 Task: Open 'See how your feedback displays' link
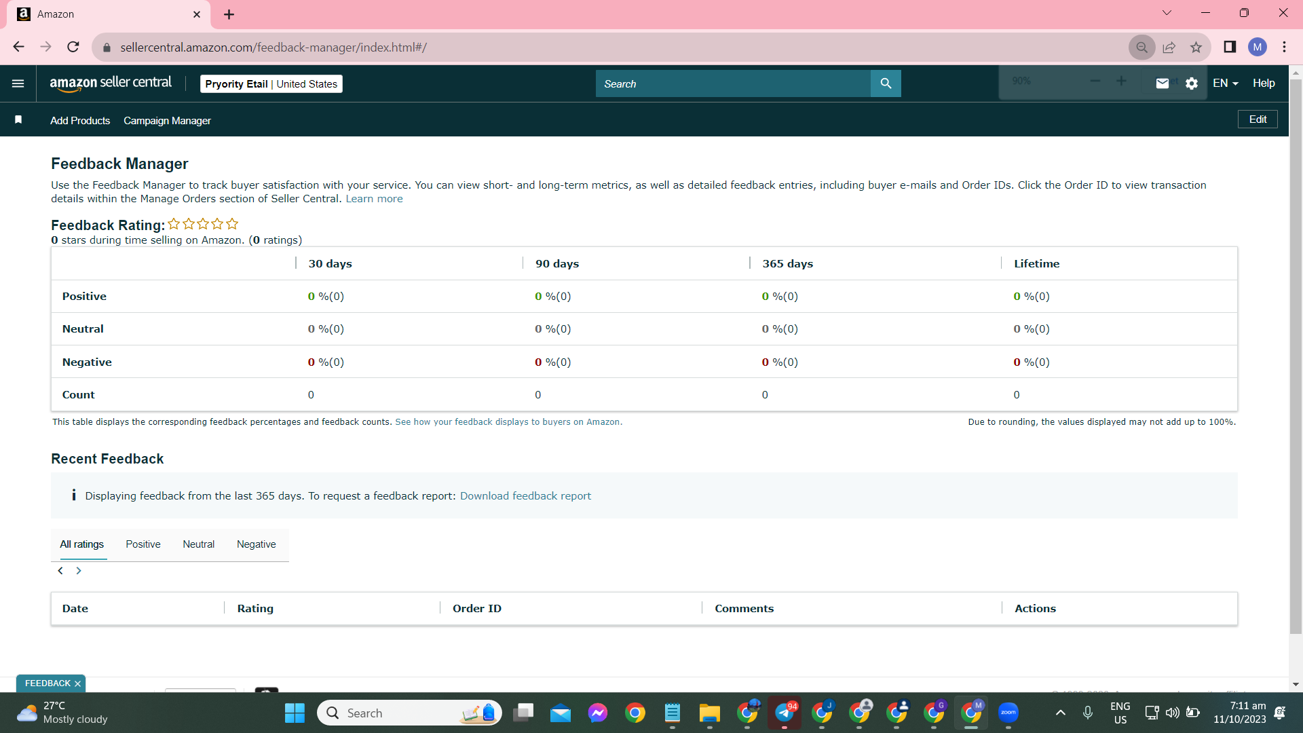[508, 422]
